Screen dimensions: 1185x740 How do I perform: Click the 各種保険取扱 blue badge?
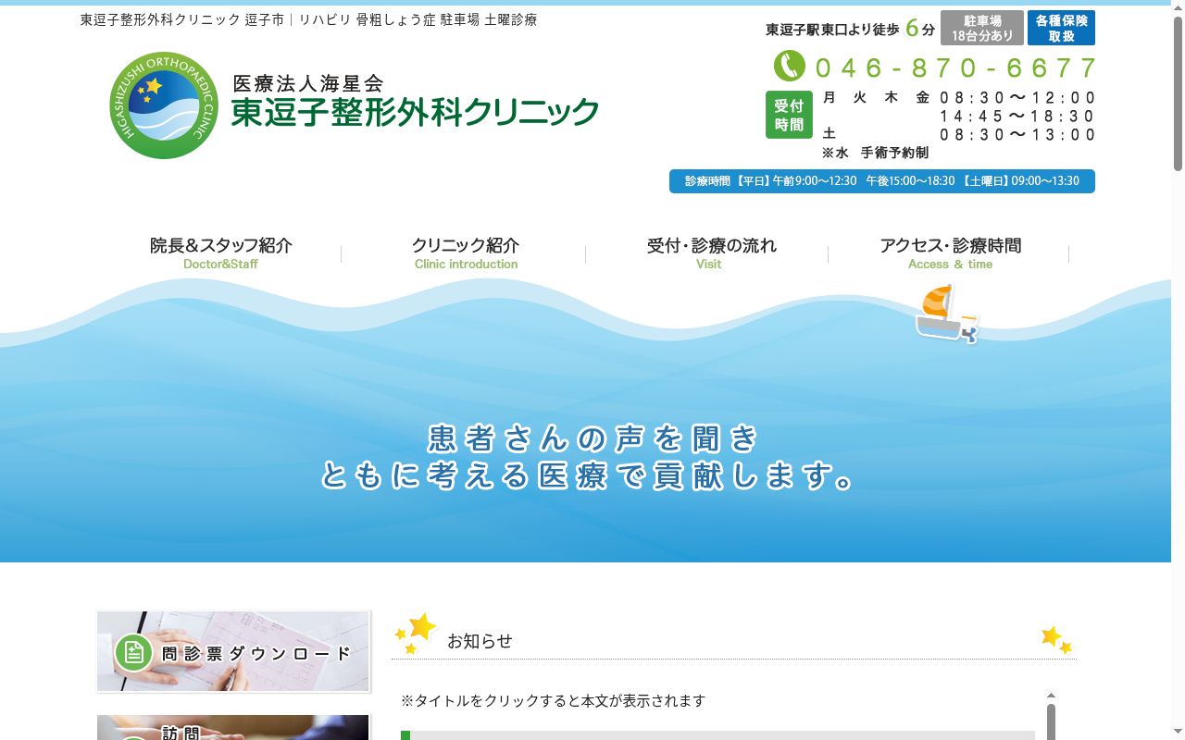1061,28
